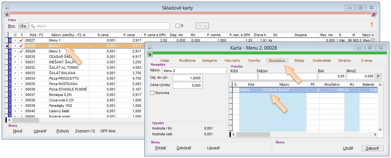Click the up arrow of the items list scrollbar

coord(380,85)
